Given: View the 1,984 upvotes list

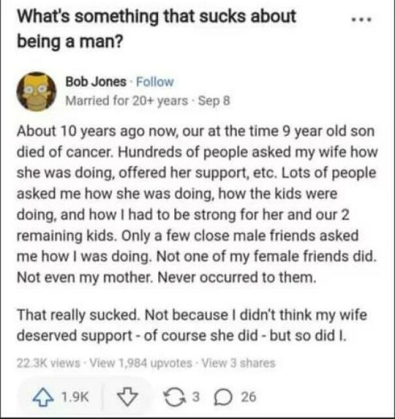Looking at the screenshot, I should coord(141,363).
